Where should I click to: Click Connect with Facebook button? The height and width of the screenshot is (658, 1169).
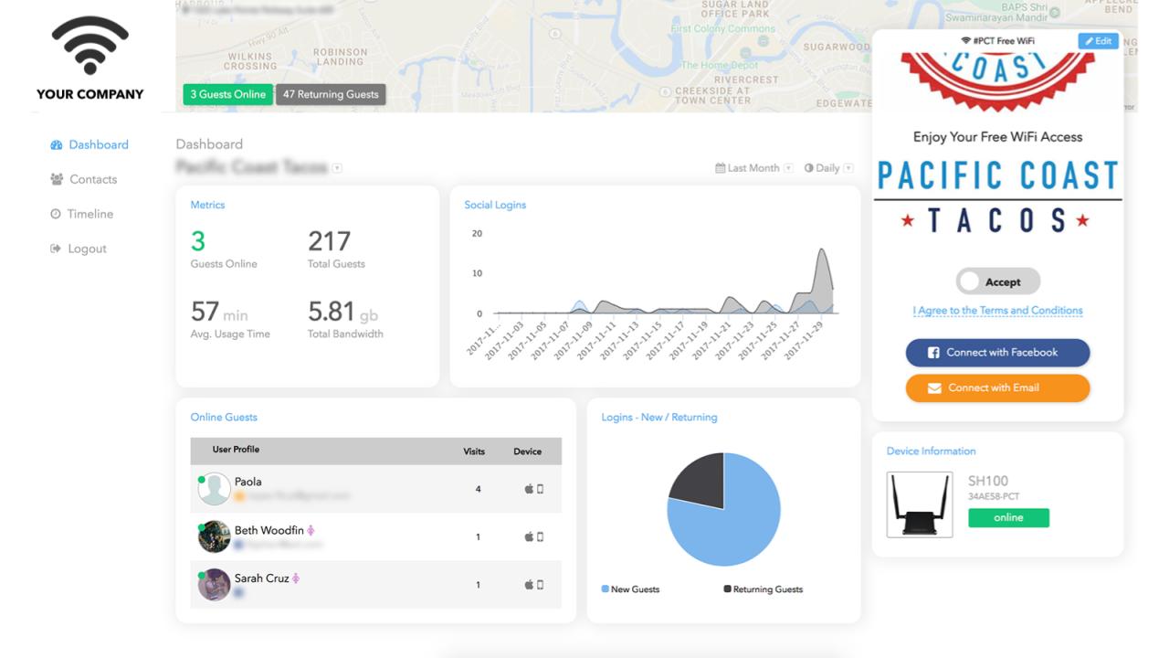pos(997,353)
